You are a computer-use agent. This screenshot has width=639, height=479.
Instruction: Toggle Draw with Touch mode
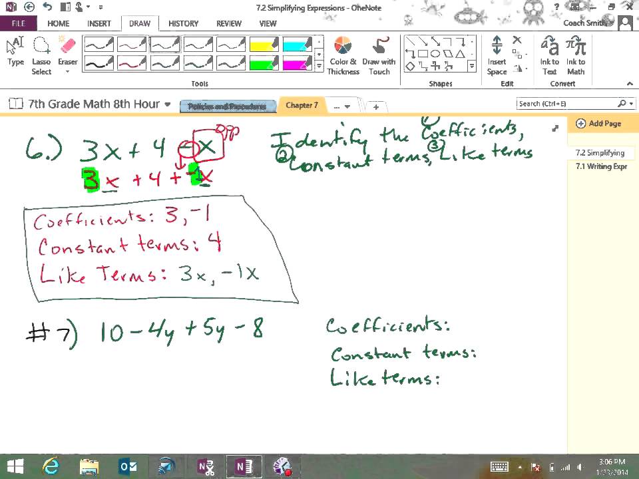(379, 56)
